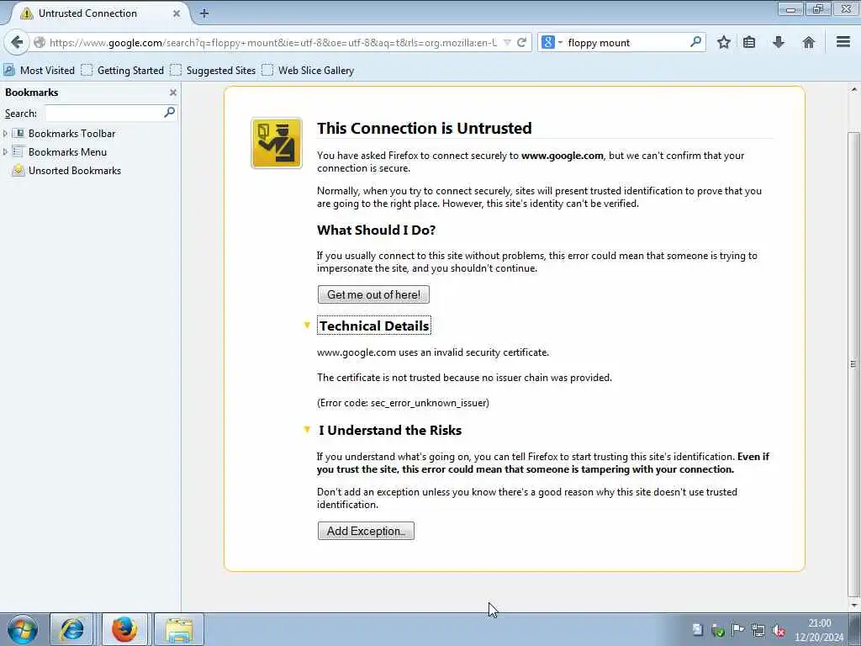Click the scrollbar up arrow
The image size is (861, 646).
[853, 89]
